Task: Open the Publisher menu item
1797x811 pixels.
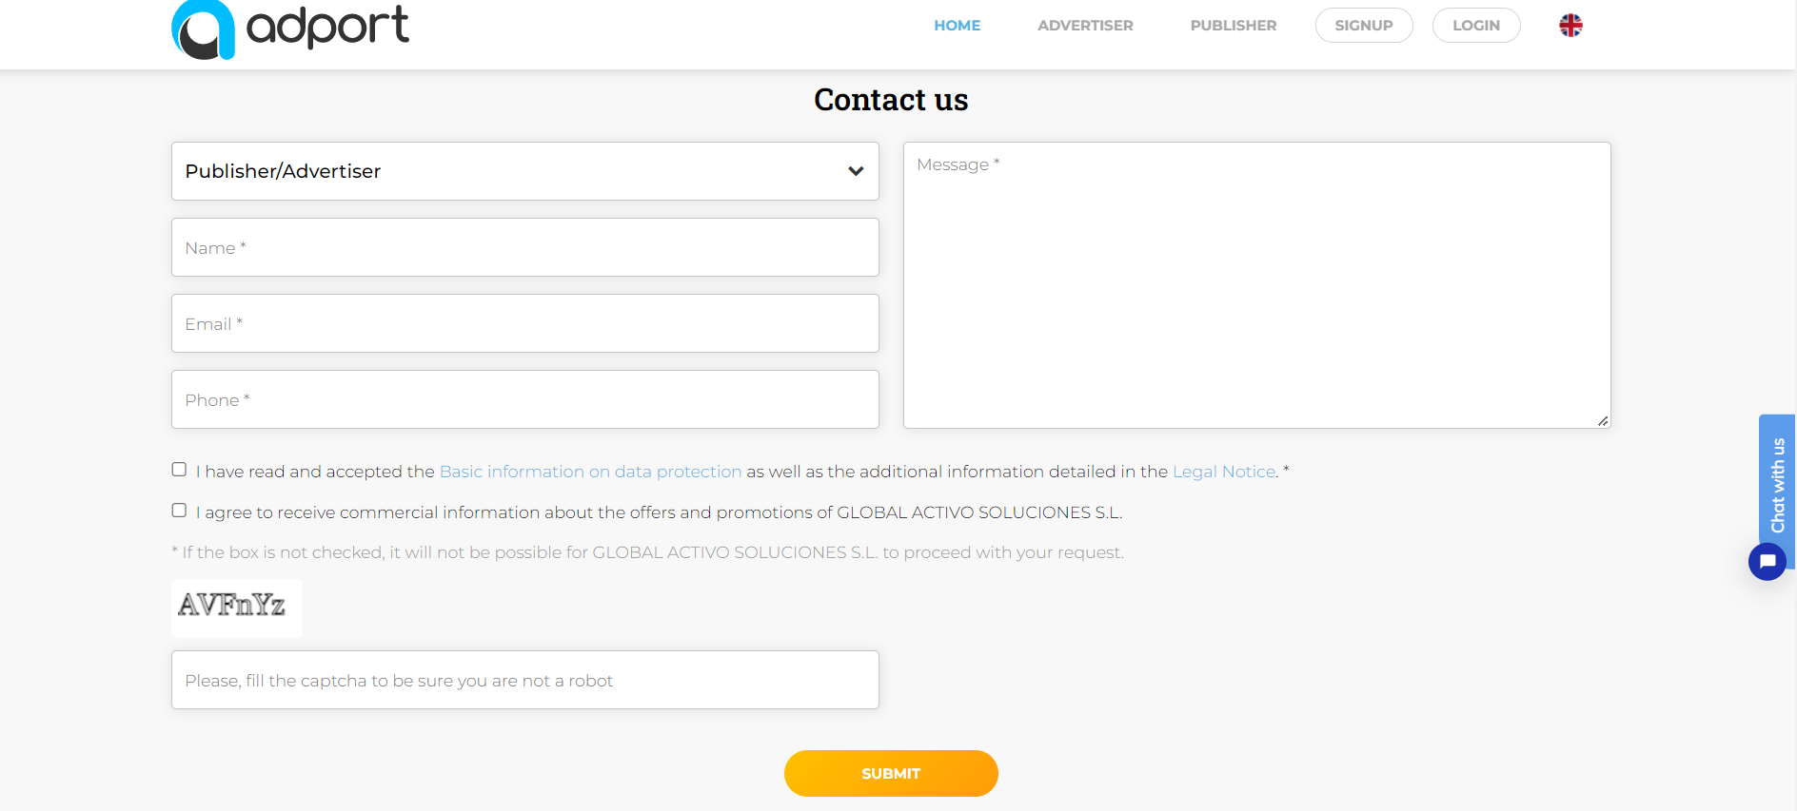Action: point(1233,26)
